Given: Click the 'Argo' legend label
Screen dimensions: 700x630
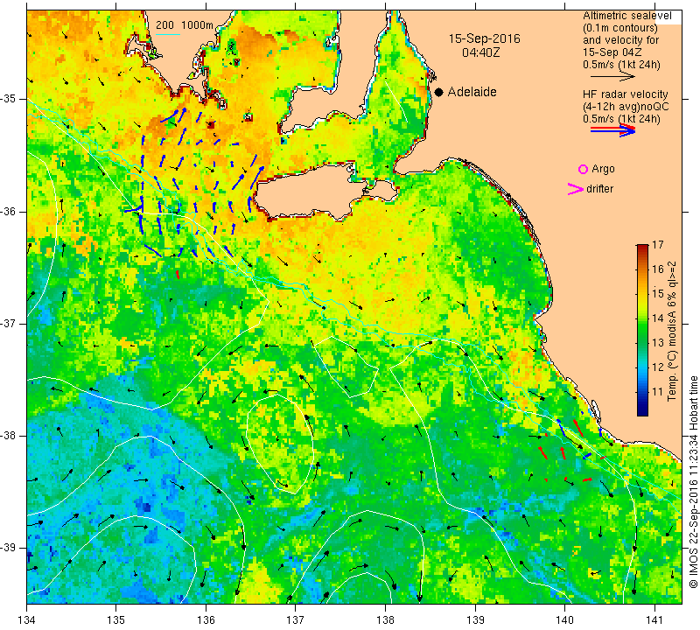Looking at the screenshot, I should 603,169.
